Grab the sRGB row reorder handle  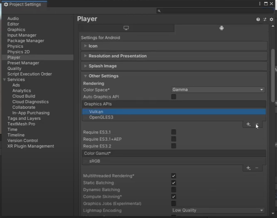coord(85,161)
